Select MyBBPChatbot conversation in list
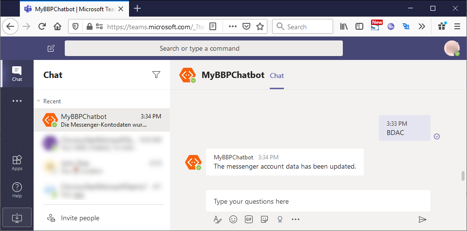The height and width of the screenshot is (231, 467). click(102, 120)
